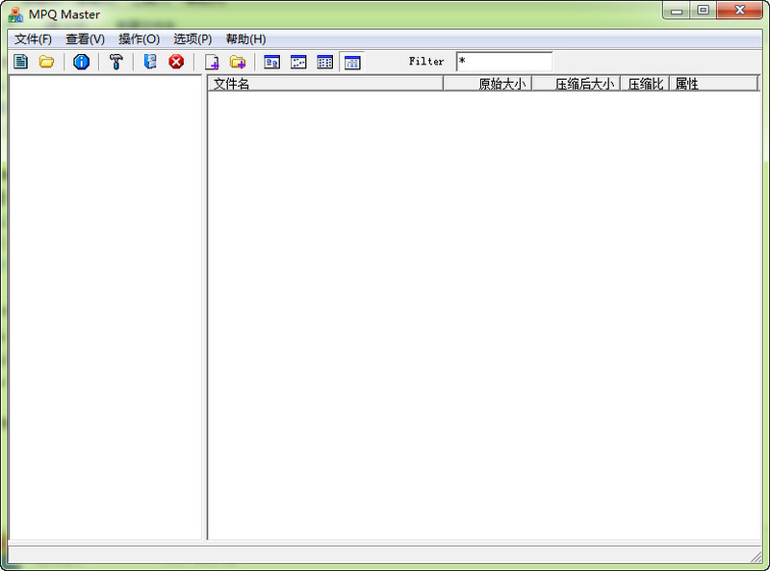Open the 查看(V) menu
770x571 pixels.
point(85,39)
